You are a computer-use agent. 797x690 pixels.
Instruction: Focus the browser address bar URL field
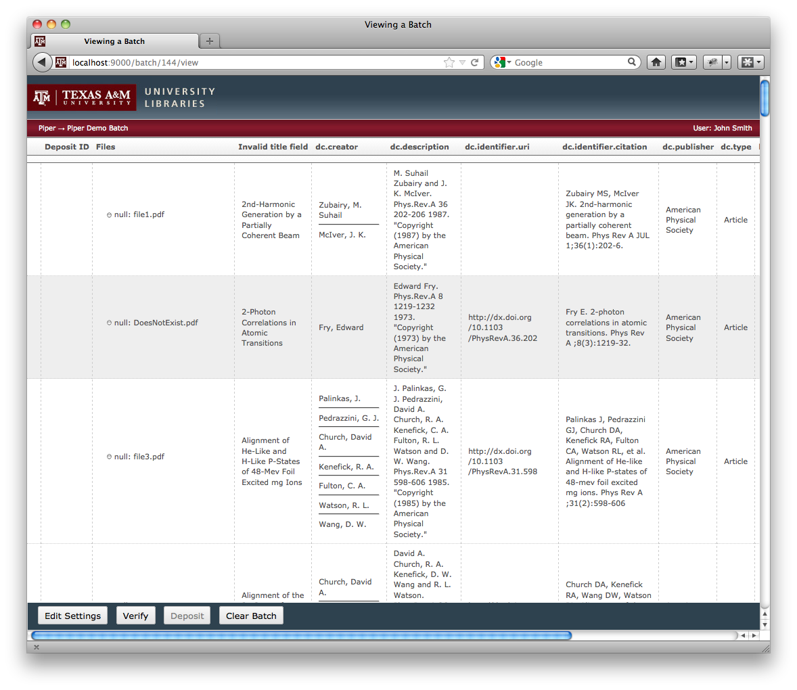(254, 62)
